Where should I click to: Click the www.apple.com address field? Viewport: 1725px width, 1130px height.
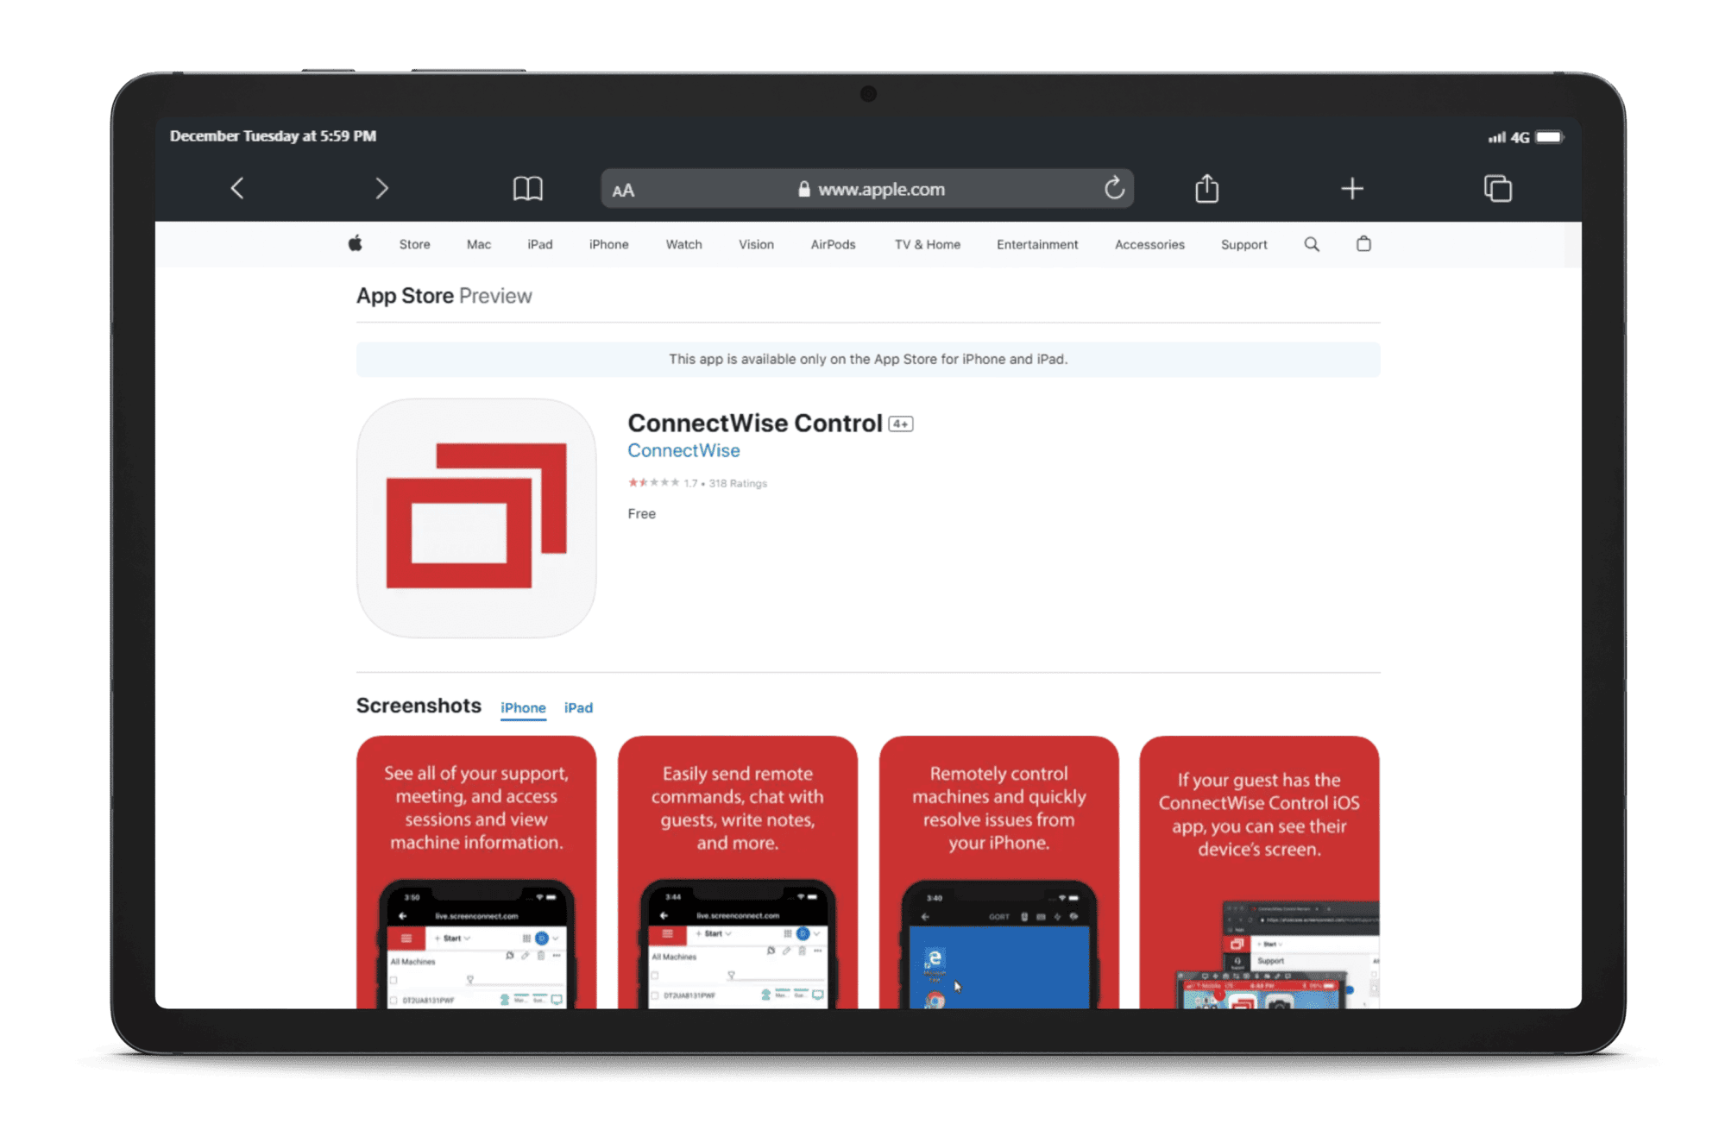pyautogui.click(x=867, y=188)
